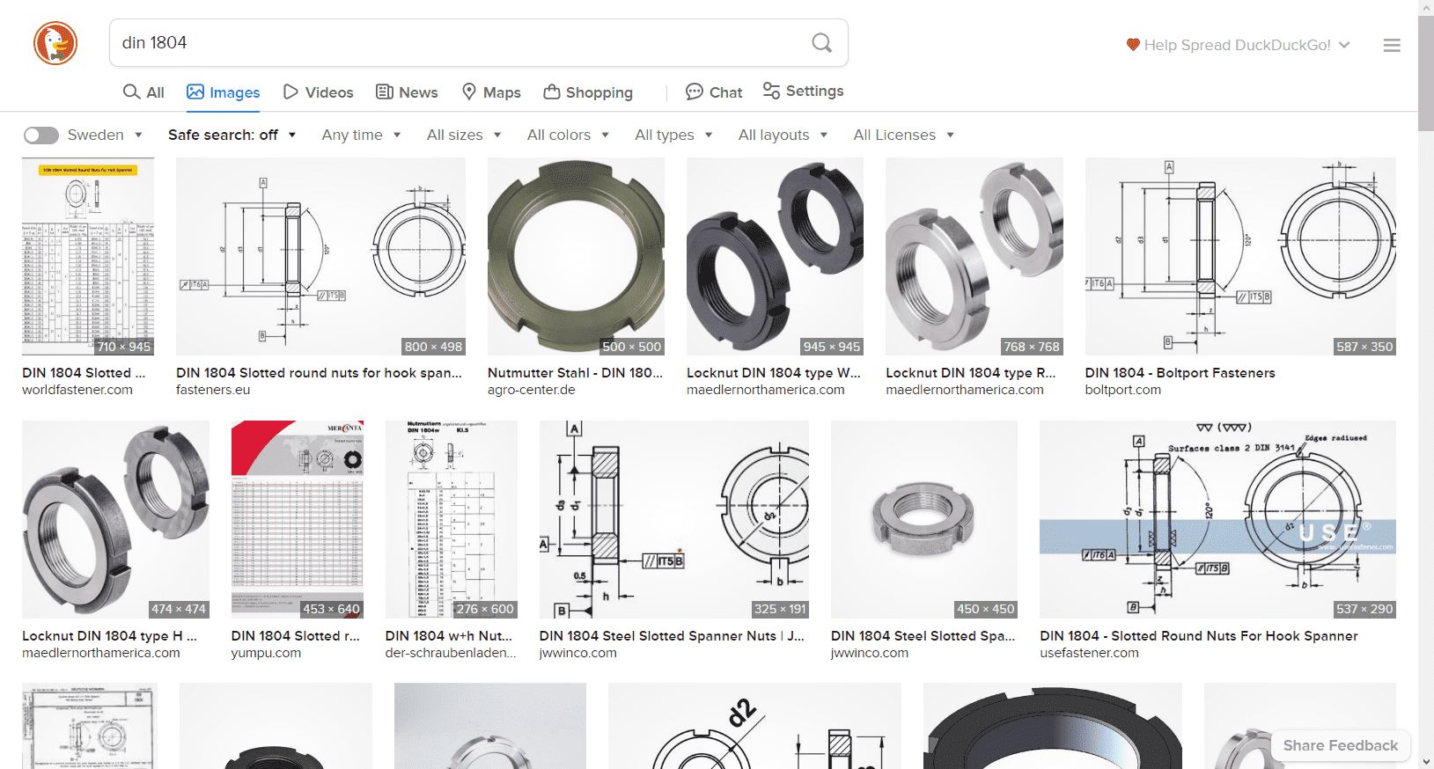
Task: Open the Nutmutter Stahl green nut thumbnail
Action: pyautogui.click(x=576, y=256)
